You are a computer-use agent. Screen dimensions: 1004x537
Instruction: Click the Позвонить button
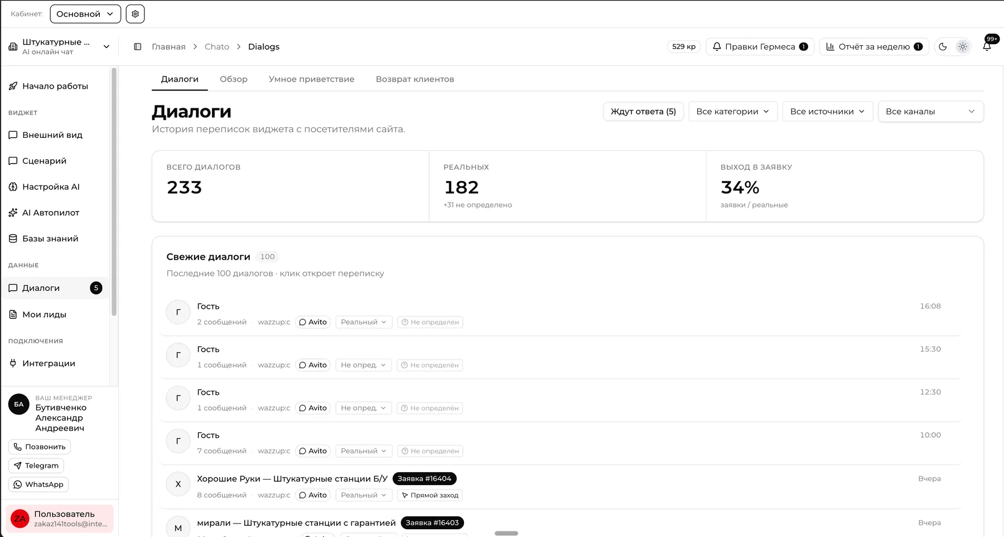[40, 447]
